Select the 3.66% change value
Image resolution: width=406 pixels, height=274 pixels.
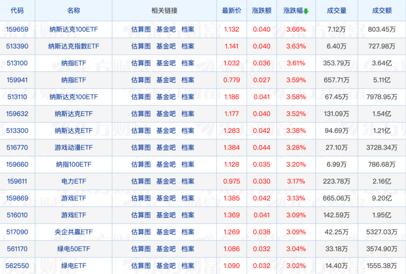click(296, 29)
